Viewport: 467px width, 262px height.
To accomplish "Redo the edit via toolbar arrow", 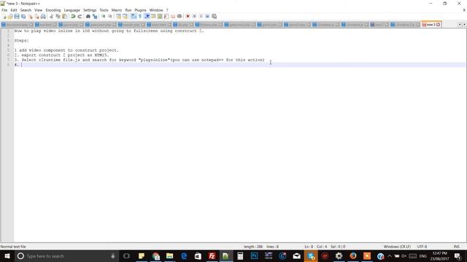I will [80, 16].
